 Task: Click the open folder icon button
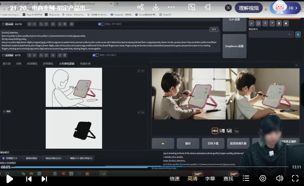163,143
